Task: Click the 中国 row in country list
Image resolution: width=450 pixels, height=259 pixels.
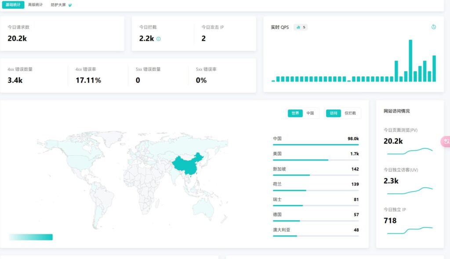Action: [316, 139]
